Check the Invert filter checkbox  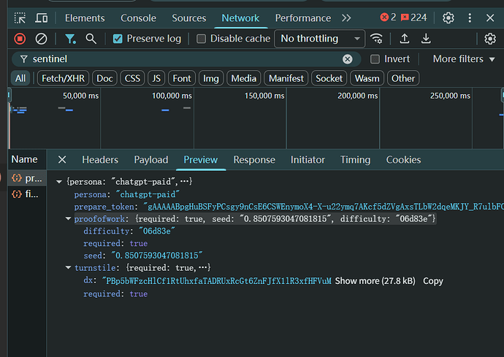[x=375, y=59]
